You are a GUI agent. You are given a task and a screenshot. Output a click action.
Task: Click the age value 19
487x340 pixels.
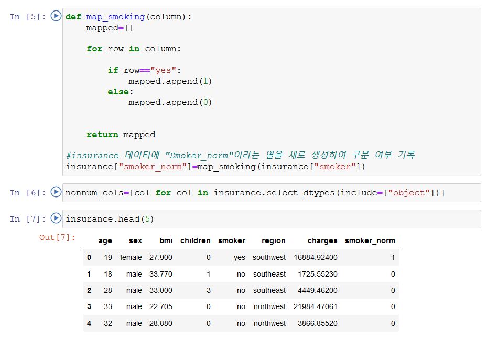pos(108,257)
